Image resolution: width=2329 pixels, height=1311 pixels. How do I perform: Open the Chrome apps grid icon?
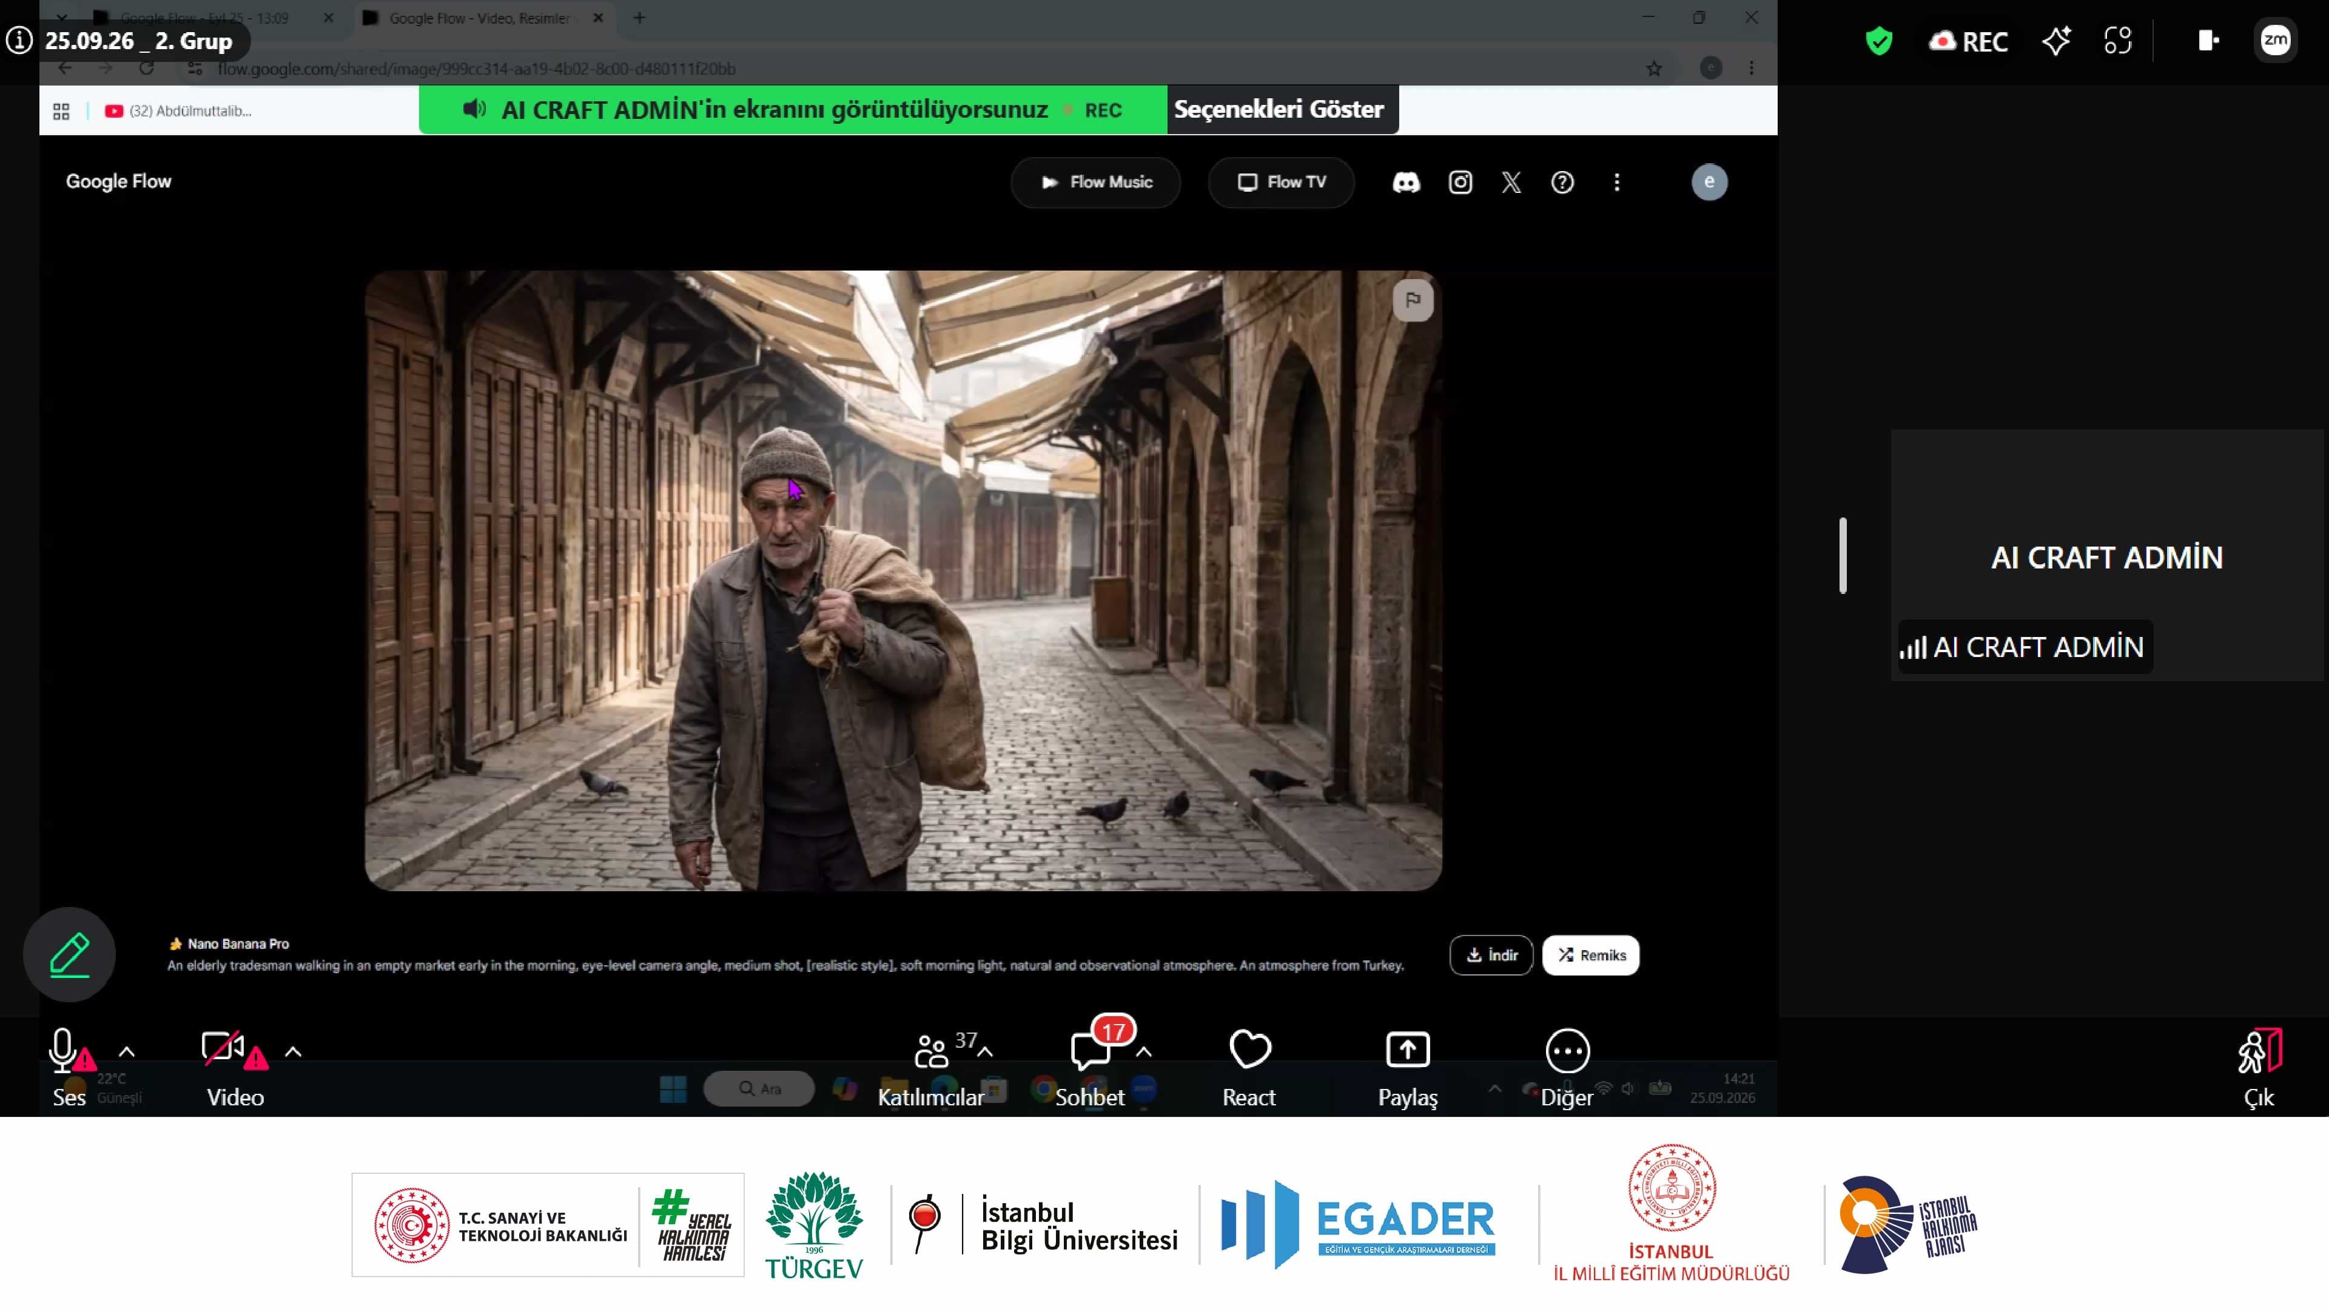61,111
